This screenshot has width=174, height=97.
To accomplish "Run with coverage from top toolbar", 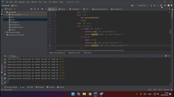I will coord(158,5).
